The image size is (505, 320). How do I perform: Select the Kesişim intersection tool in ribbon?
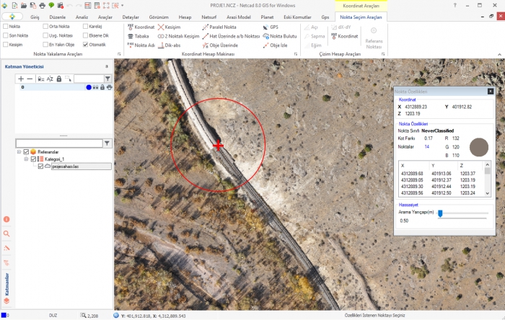tap(169, 27)
